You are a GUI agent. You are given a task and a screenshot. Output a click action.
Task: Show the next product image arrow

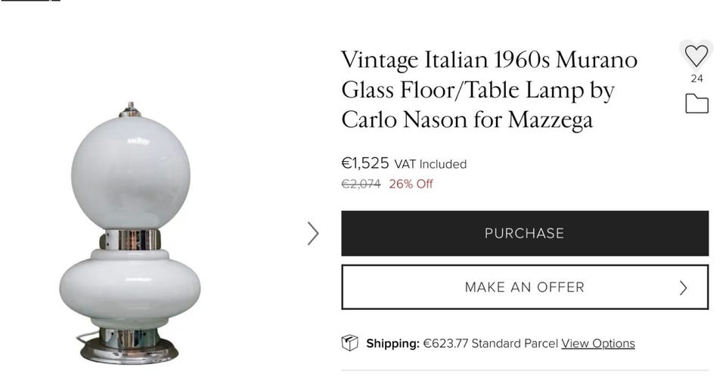click(313, 233)
